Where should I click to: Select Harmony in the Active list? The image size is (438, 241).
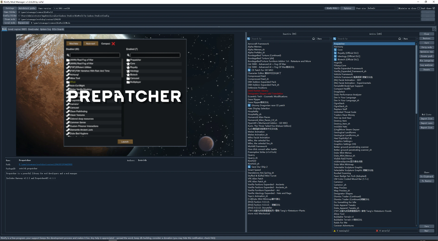(x=338, y=47)
